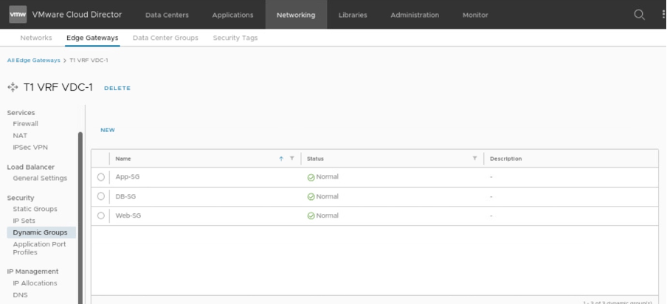Select the App-SG radio button

point(101,177)
